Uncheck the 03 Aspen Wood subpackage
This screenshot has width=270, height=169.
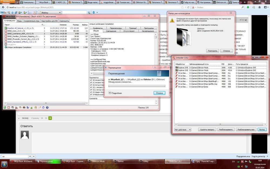91,92
